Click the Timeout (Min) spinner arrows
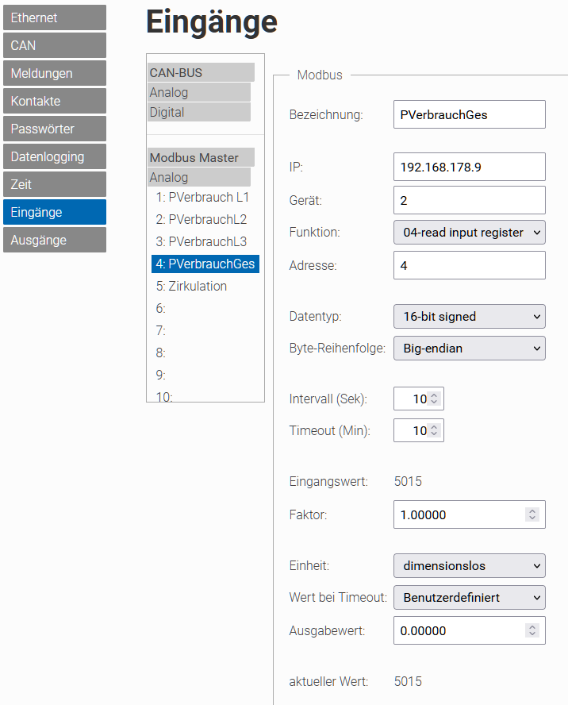The height and width of the screenshot is (705, 568). tap(434, 430)
